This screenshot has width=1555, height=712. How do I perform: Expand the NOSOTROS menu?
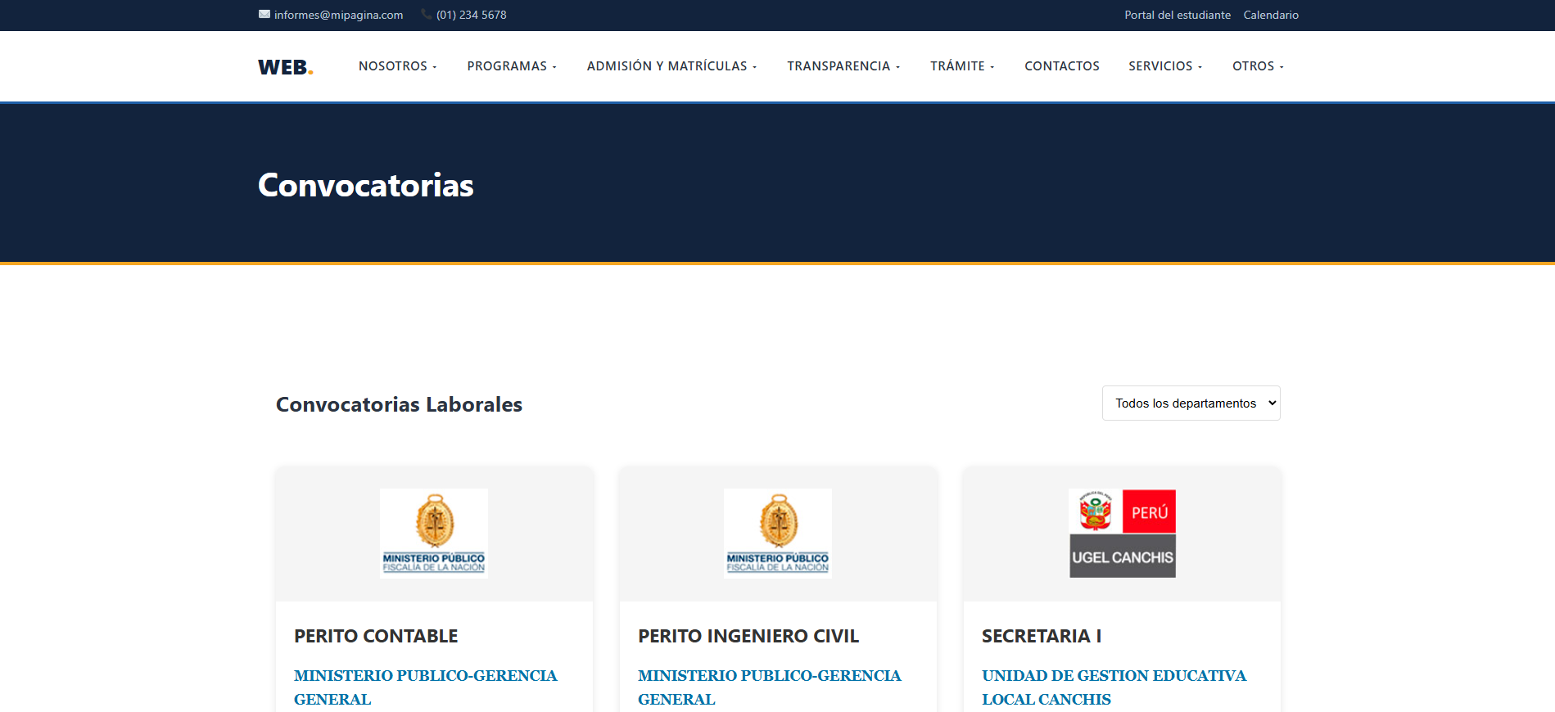[397, 66]
